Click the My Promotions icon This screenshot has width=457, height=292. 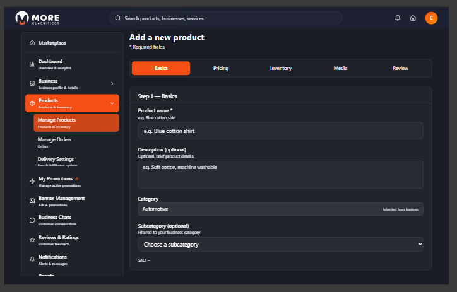32,181
